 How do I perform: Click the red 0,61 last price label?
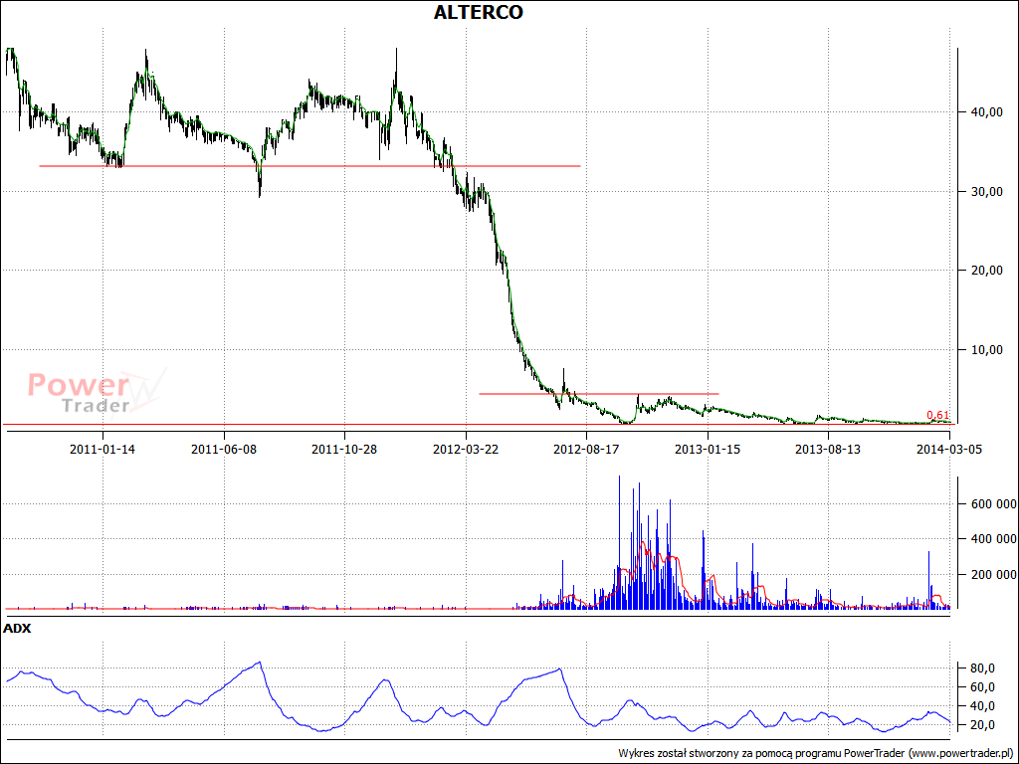pyautogui.click(x=937, y=415)
